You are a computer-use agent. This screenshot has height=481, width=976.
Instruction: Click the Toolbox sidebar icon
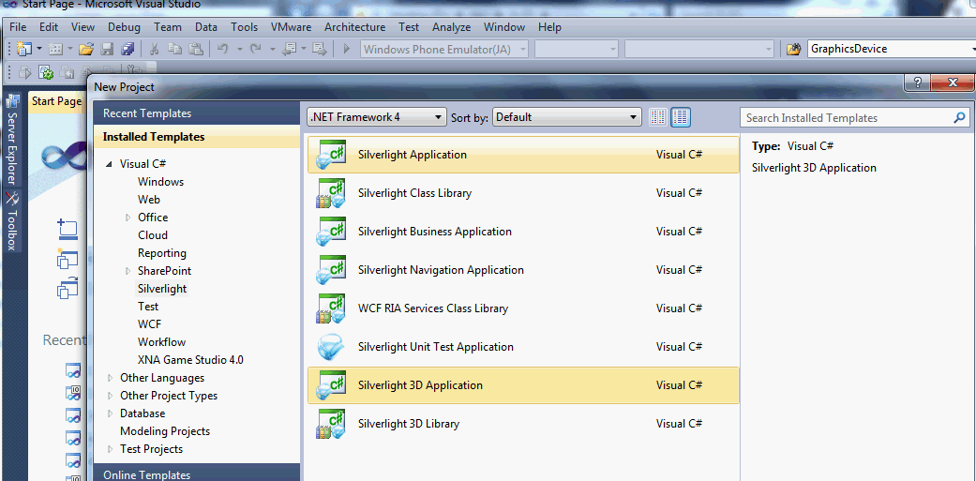[x=12, y=199]
